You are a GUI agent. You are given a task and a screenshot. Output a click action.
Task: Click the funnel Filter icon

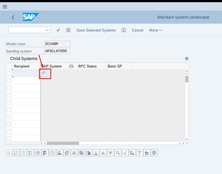pos(139,153)
